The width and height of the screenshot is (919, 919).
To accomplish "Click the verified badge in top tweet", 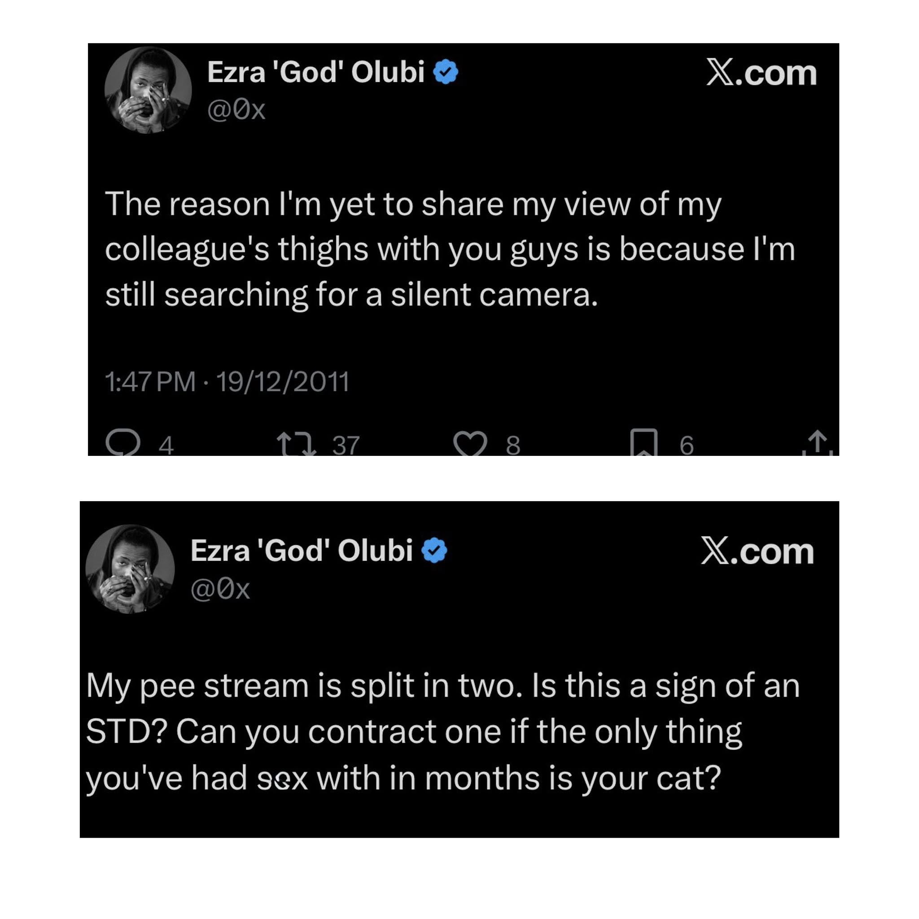I will (x=445, y=72).
